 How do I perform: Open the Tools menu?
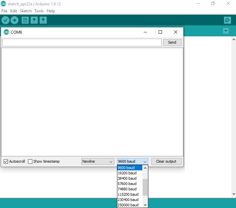[x=39, y=11]
